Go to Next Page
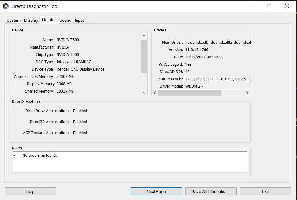The width and height of the screenshot is (297, 200). pos(156,191)
